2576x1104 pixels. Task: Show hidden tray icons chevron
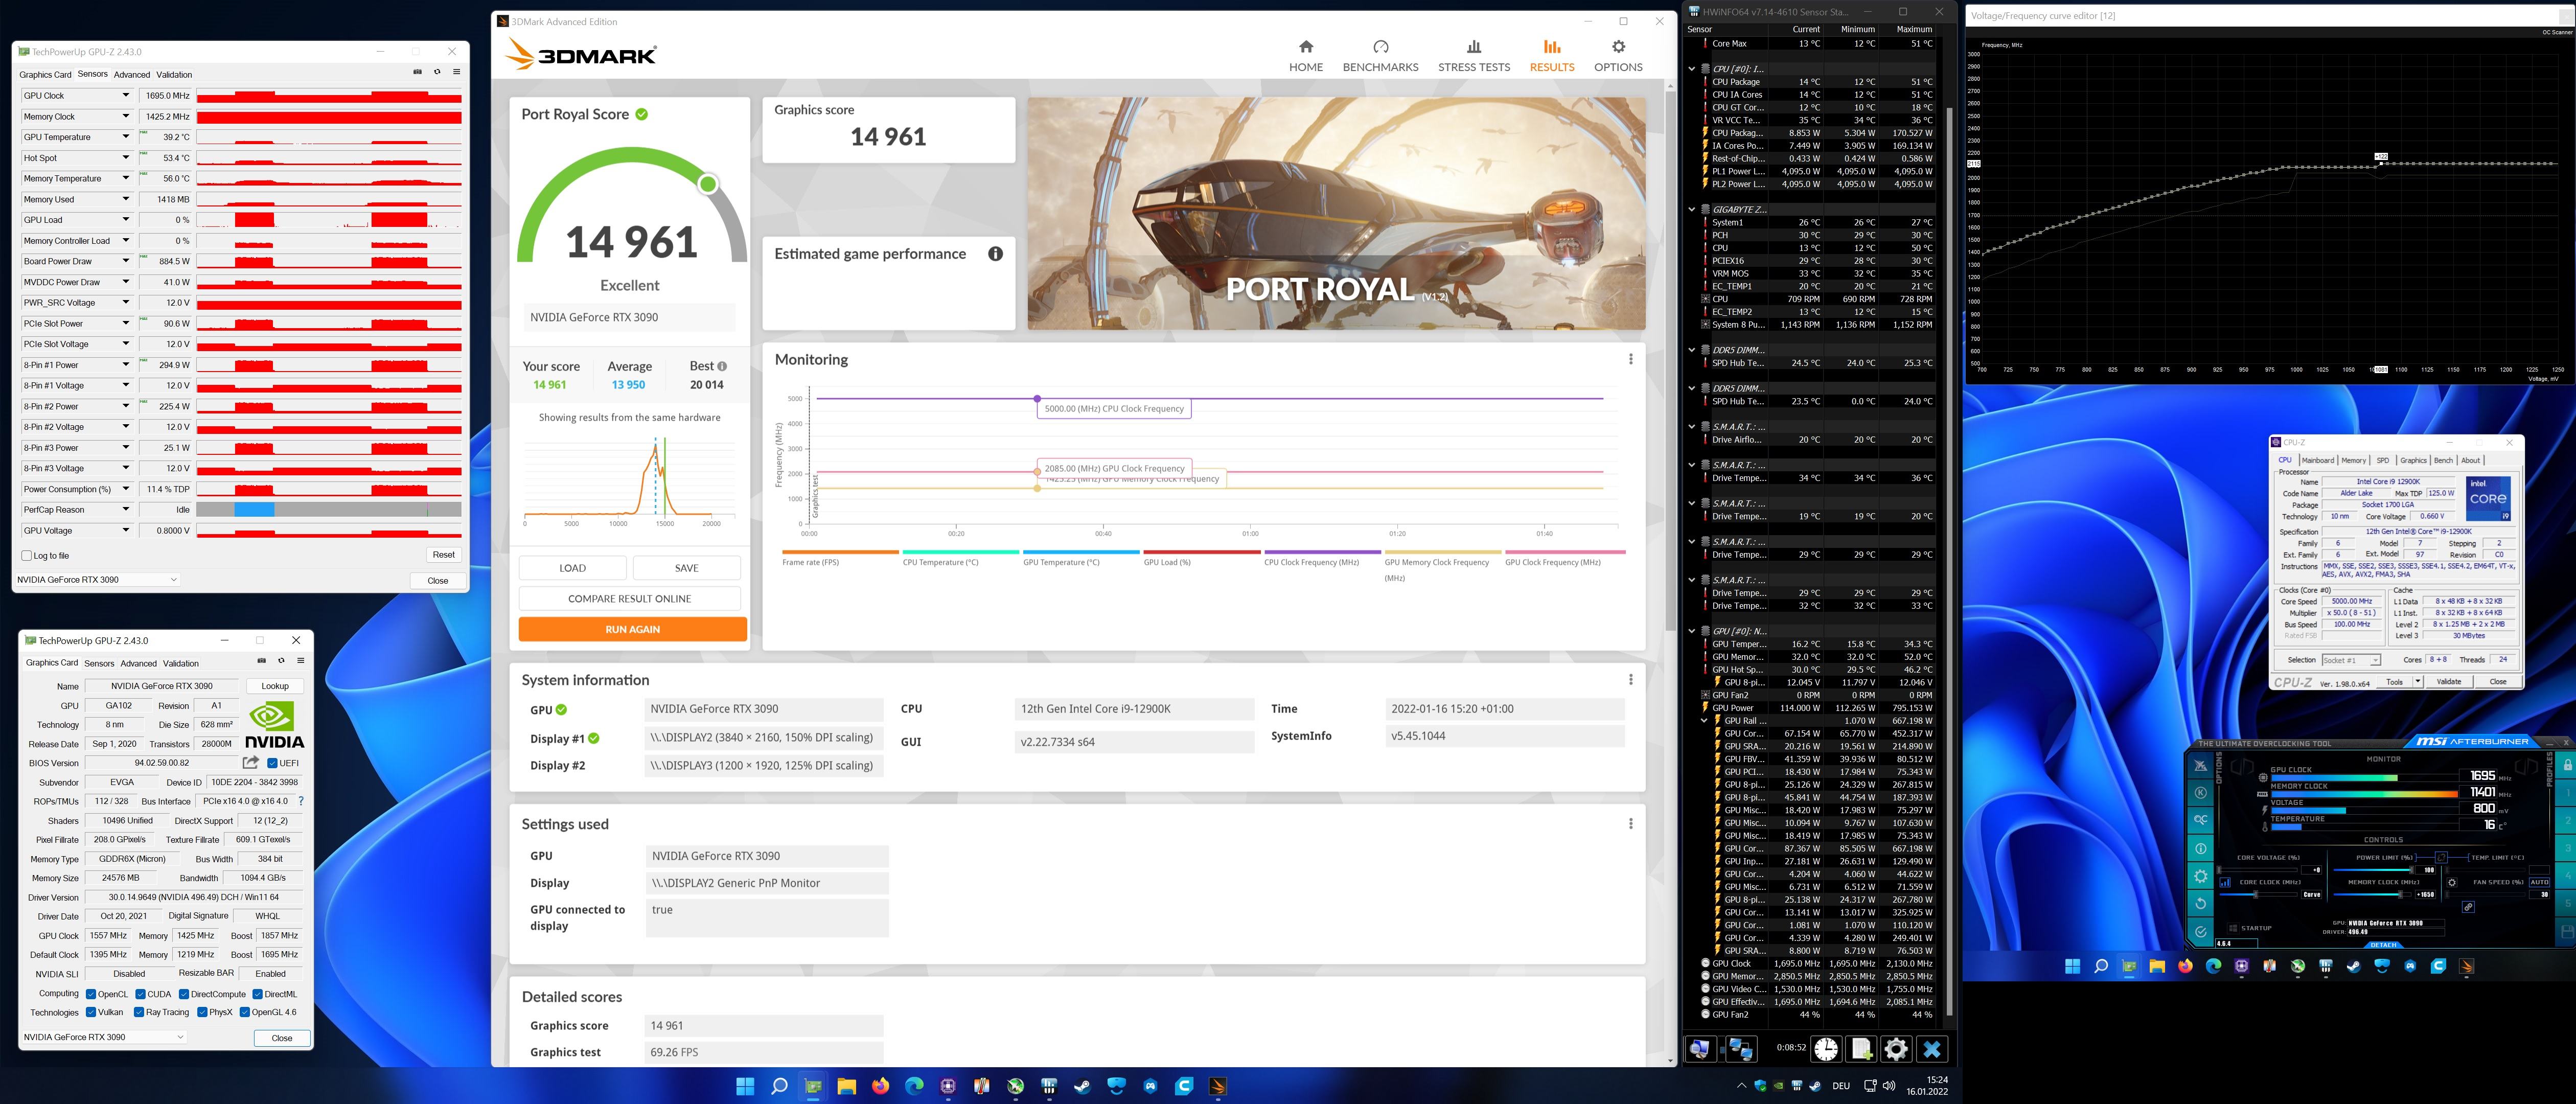[x=1742, y=1085]
